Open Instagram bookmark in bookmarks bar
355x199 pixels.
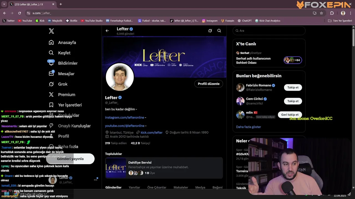click(x=210, y=21)
